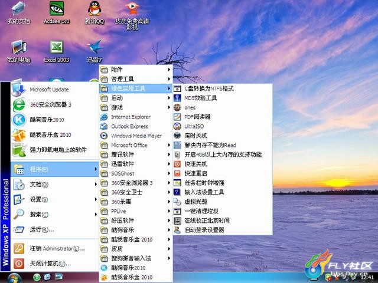Select the 程序(P) start menu item
The height and width of the screenshot is (283, 378).
(55, 169)
